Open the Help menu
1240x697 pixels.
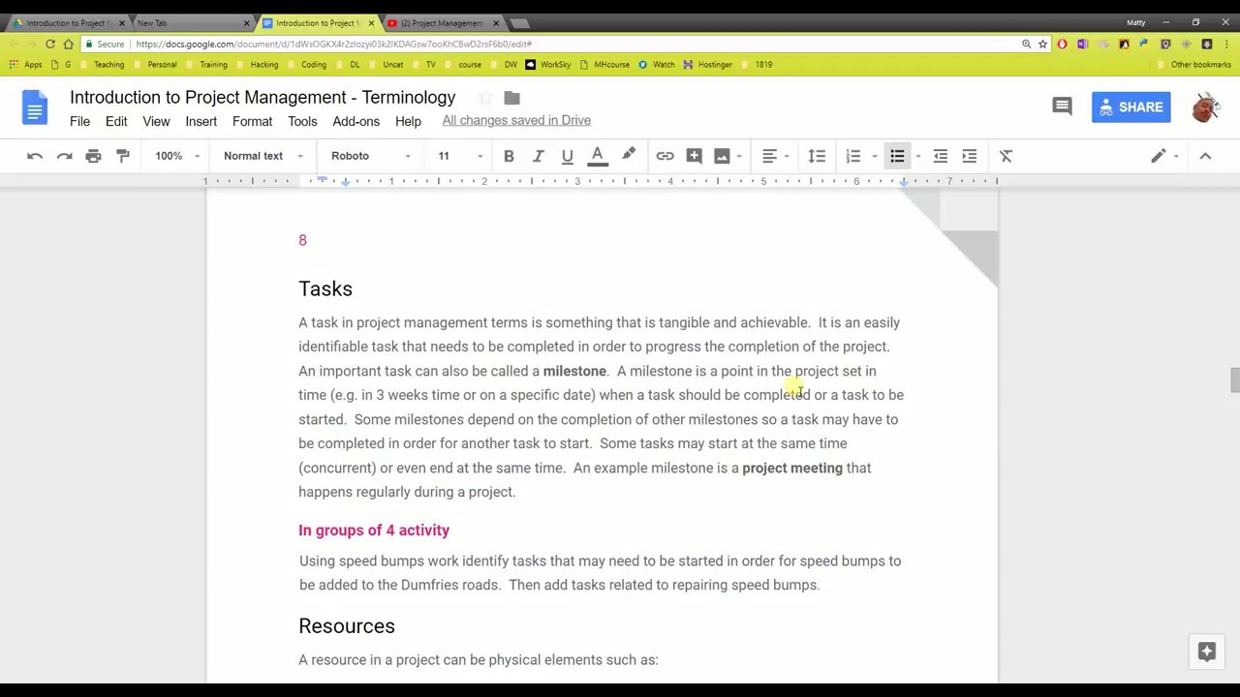pyautogui.click(x=408, y=121)
